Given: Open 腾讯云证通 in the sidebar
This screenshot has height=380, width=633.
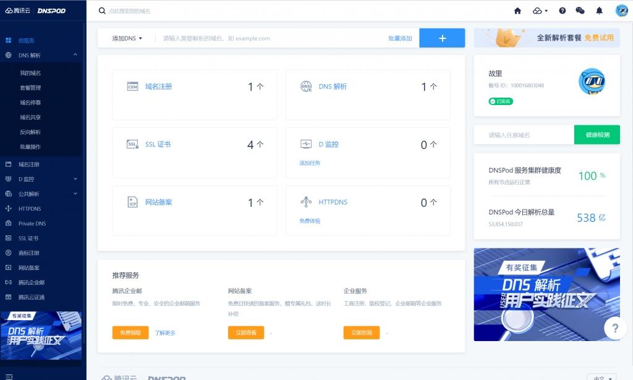Looking at the screenshot, I should coord(32,297).
